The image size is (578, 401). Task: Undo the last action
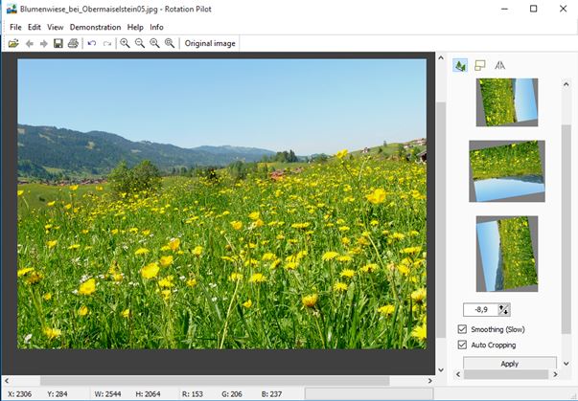point(92,43)
